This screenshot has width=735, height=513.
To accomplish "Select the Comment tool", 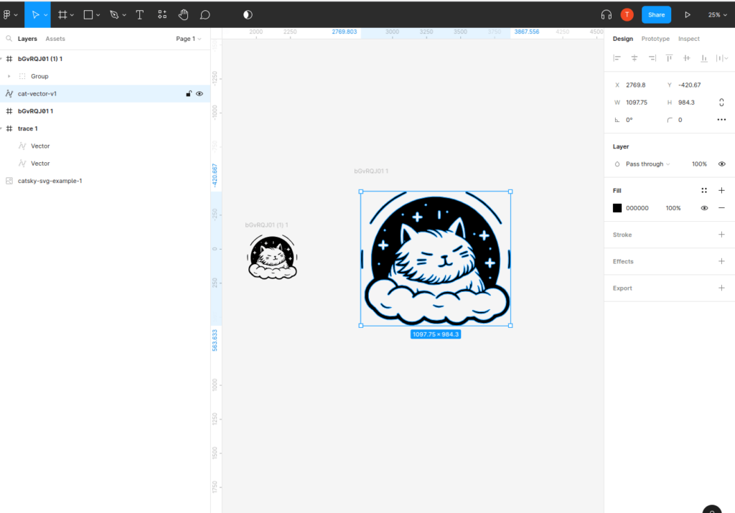I will pos(205,14).
